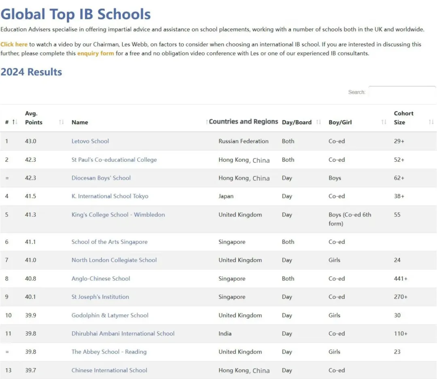Sort table by rank number column arrow
The height and width of the screenshot is (379, 437).
pyautogui.click(x=15, y=122)
